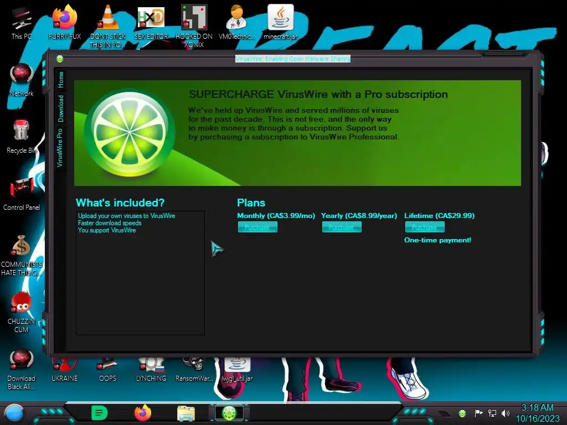Select the LYNCHING desktop icon
Screen dimensions: 567x425
tap(151, 370)
